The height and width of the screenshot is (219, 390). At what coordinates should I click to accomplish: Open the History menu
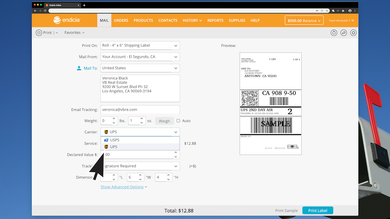(x=192, y=20)
